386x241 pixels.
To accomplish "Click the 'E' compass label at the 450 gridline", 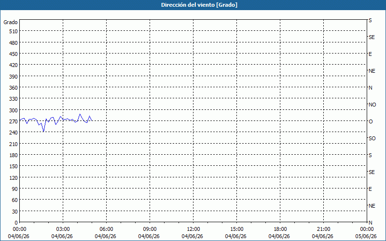I will pos(370,54).
